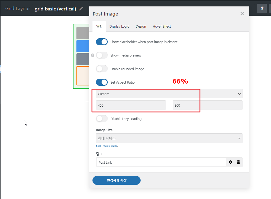
Task: Click the Post Image dialog title
Action: [x=105, y=14]
